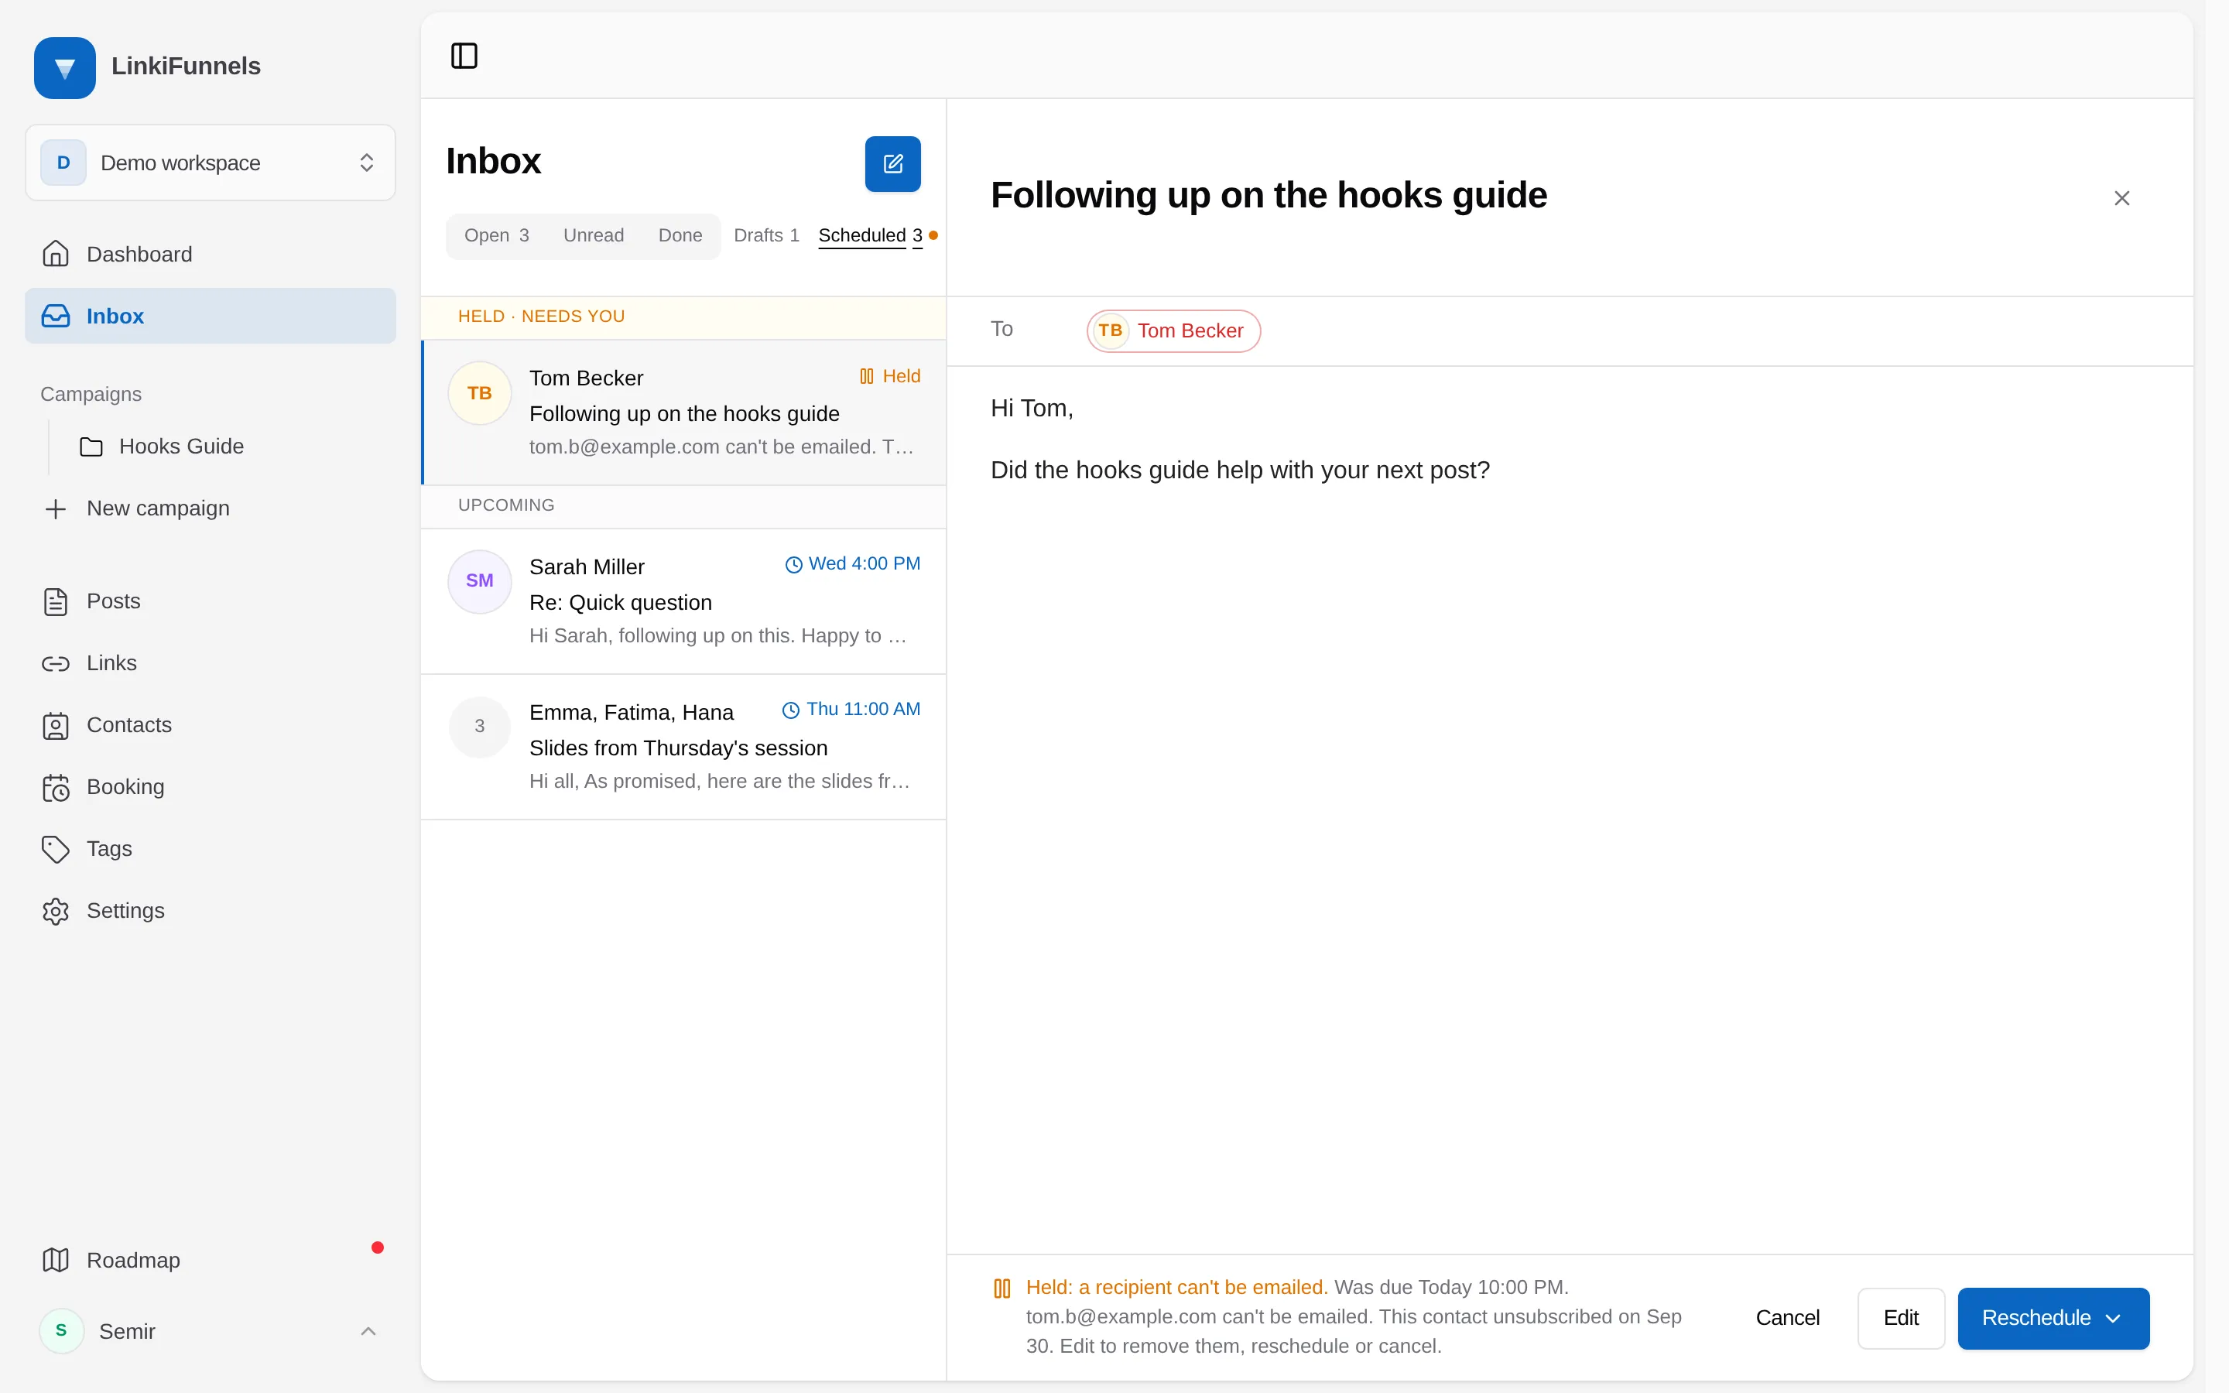Open Contacts page

coord(210,725)
